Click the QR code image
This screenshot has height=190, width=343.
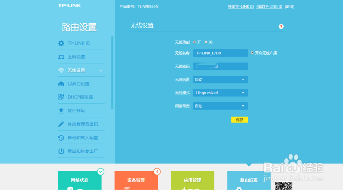click(284, 186)
